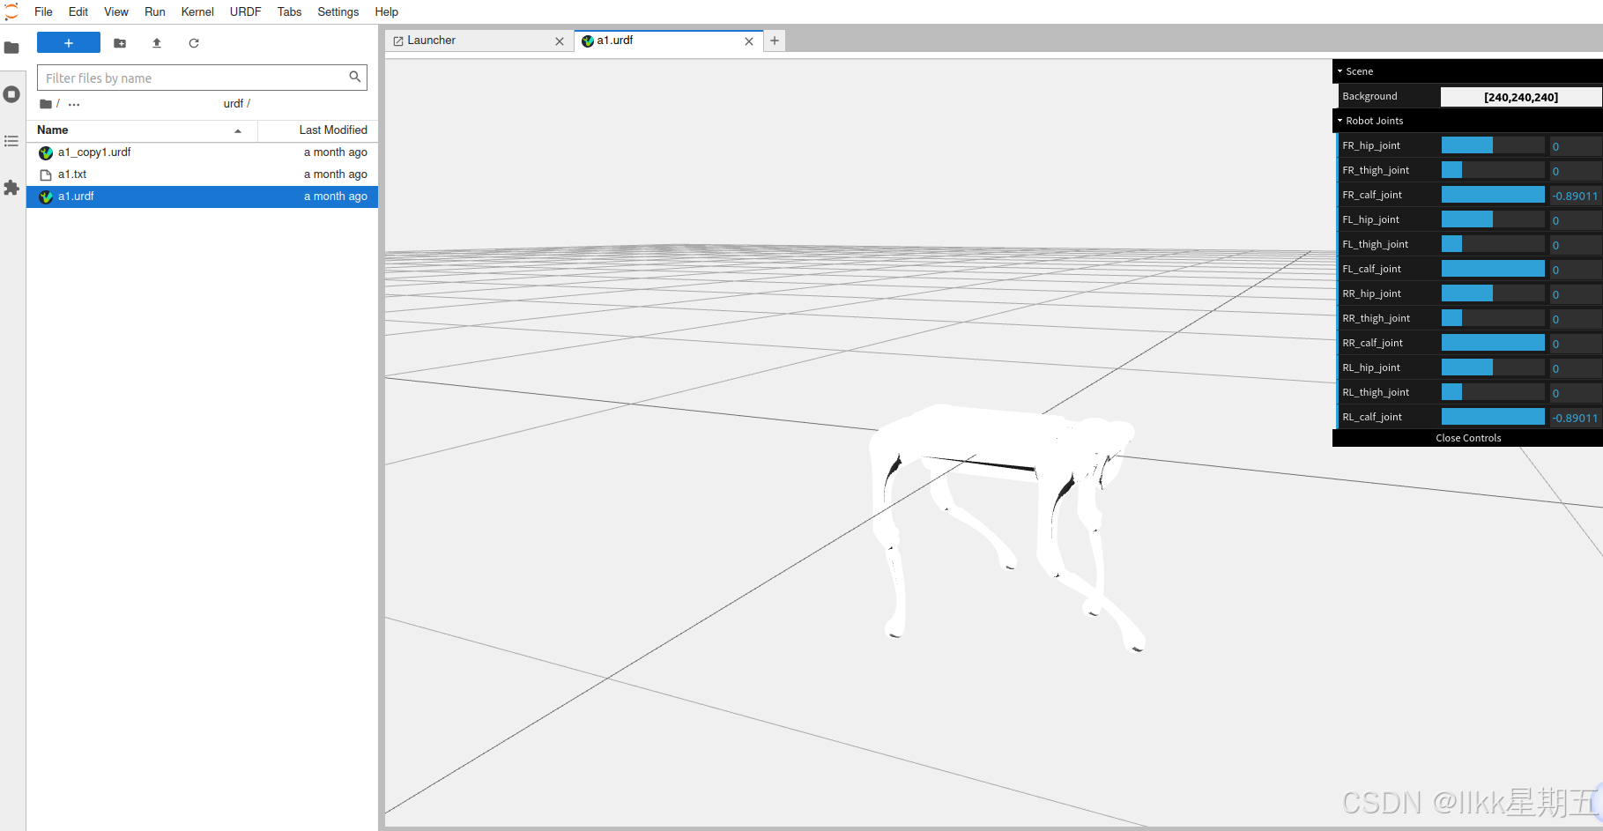Adjust the FR_hip_joint slider
Image resolution: width=1603 pixels, height=831 pixels.
[x=1493, y=145]
